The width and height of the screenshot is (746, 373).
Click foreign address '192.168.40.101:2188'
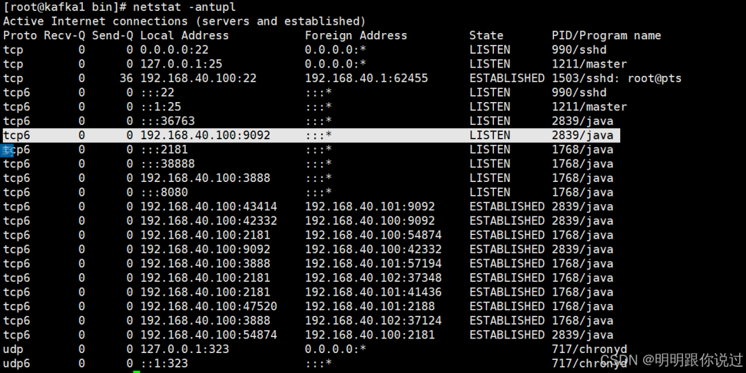click(x=370, y=307)
